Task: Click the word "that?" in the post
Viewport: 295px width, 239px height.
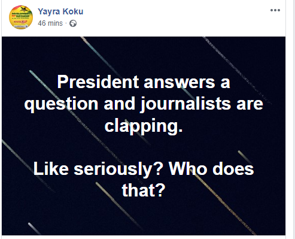Action: (x=144, y=190)
